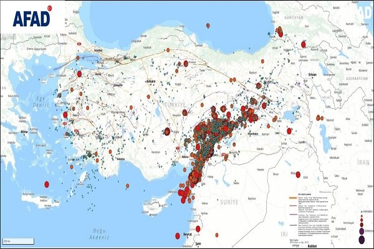Click the red earthquake marker west of Crete
Viewport: 374px width, 249px height.
(x=46, y=184)
